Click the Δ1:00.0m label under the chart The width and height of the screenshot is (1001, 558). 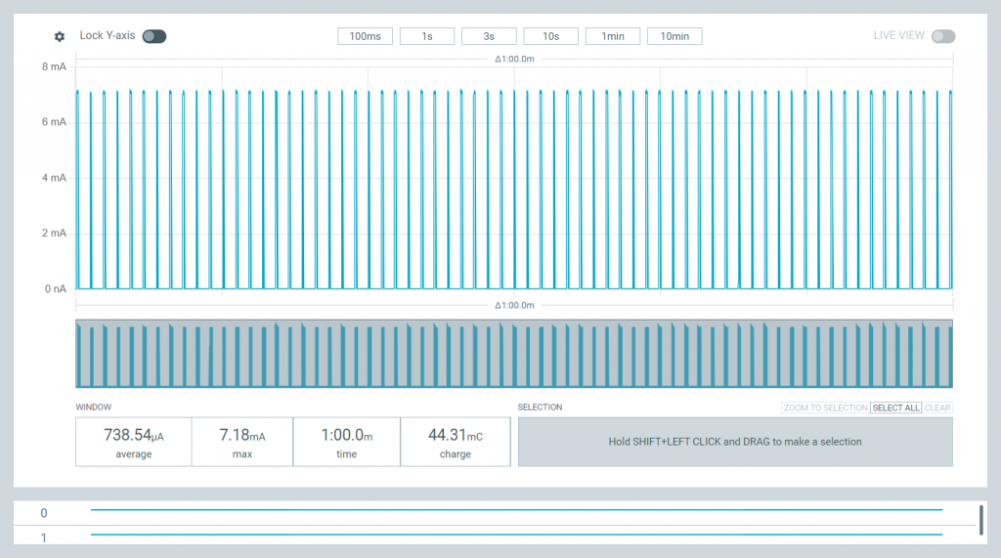pos(514,305)
